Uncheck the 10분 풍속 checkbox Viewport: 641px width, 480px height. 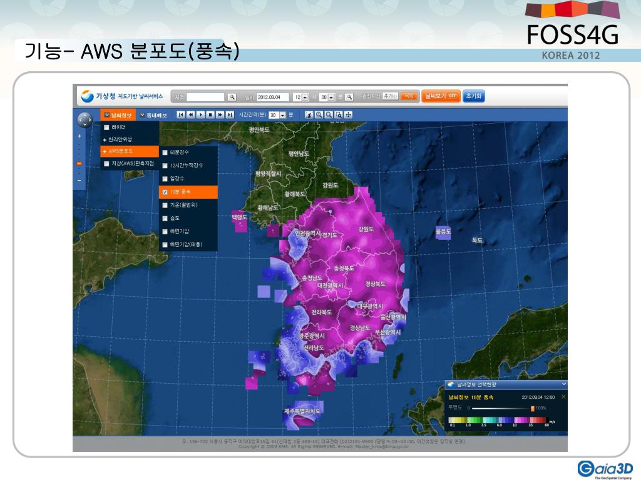(165, 192)
